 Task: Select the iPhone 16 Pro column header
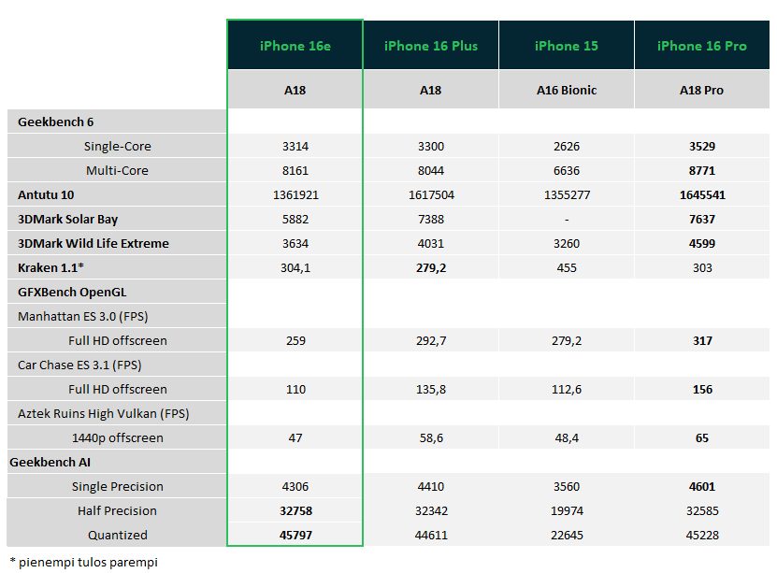pos(701,46)
